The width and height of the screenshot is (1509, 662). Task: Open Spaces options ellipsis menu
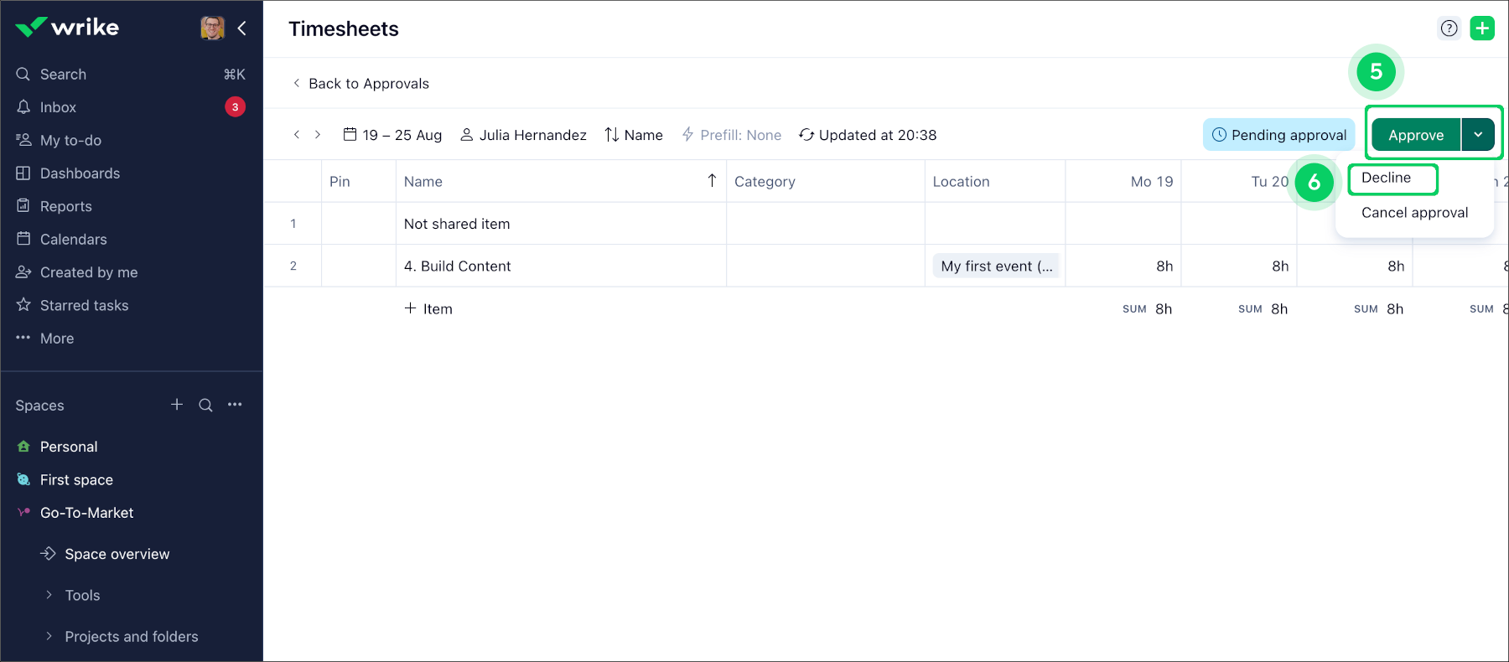click(x=235, y=405)
